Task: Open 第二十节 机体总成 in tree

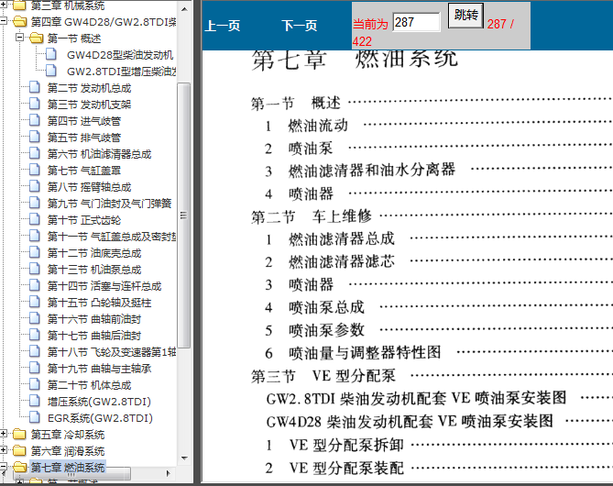Action: click(x=89, y=385)
